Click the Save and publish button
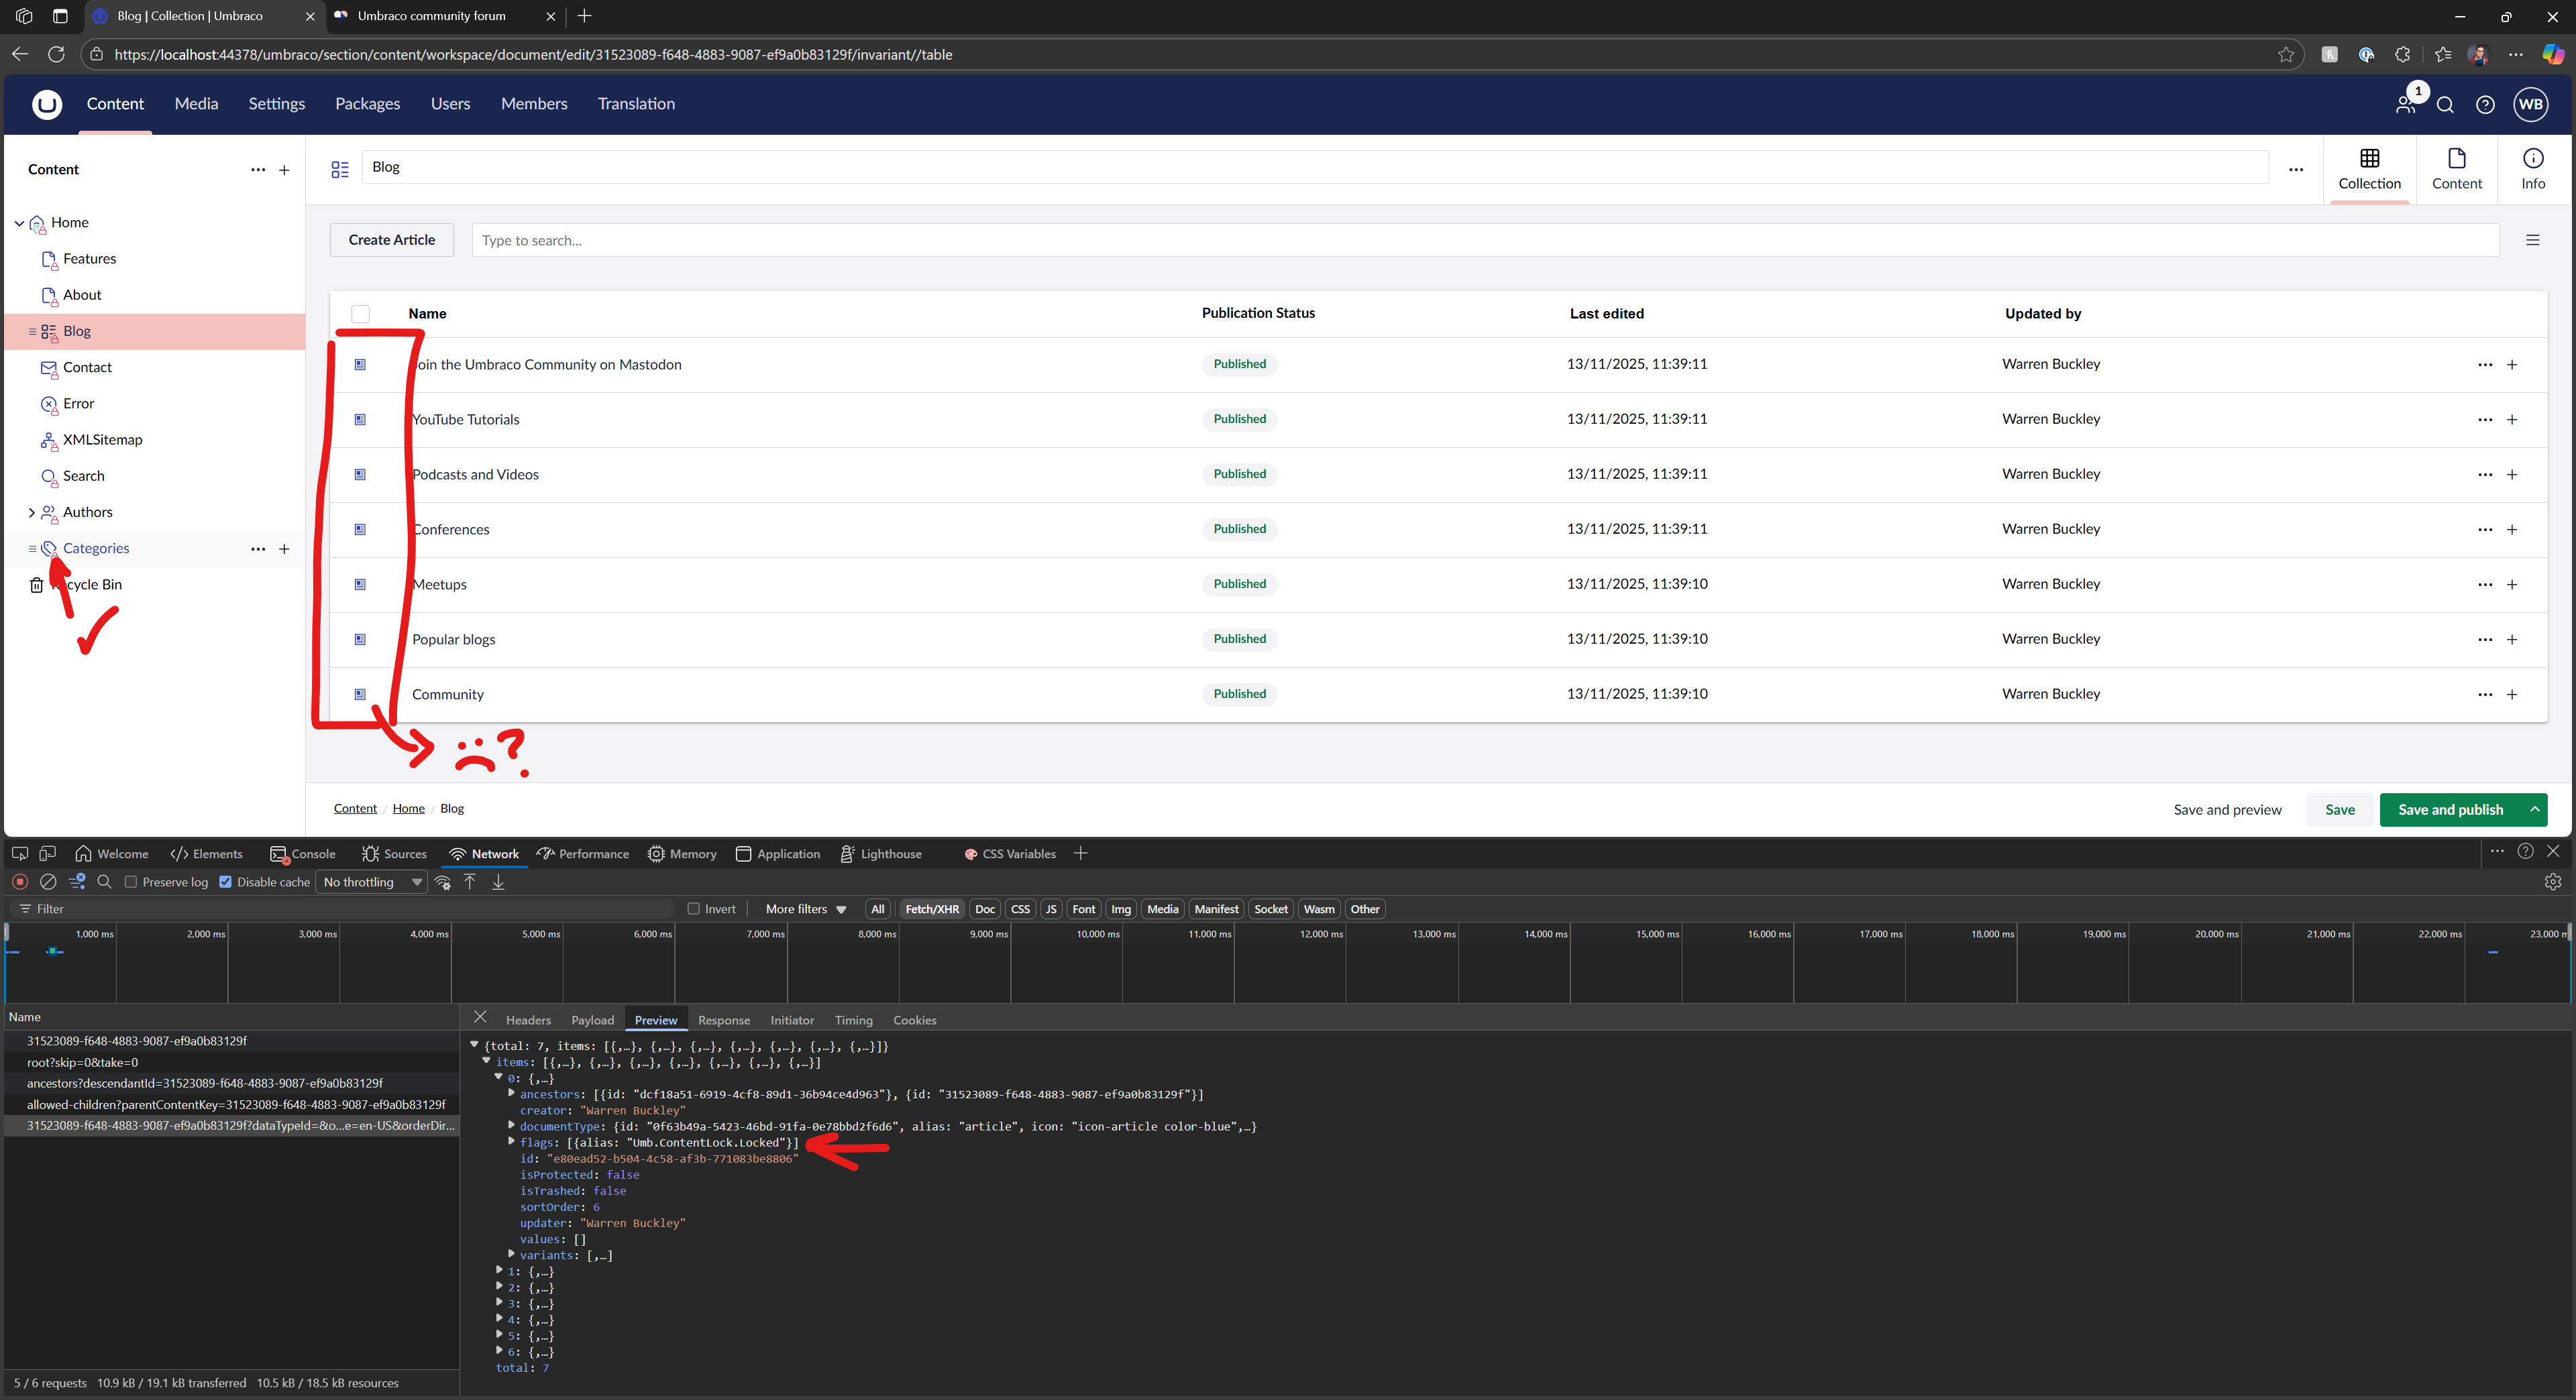Screen dimensions: 2576x1400 tap(2450, 809)
